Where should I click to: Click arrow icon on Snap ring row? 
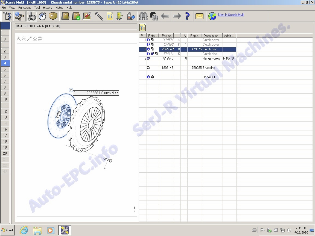point(148,68)
